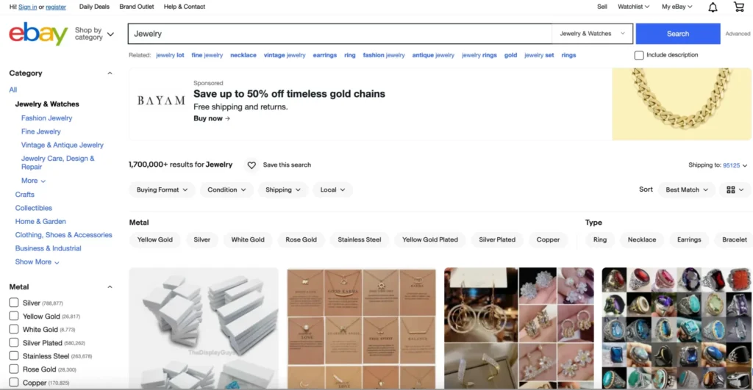Open the Jewelry & Watches search category dropdown

point(592,34)
